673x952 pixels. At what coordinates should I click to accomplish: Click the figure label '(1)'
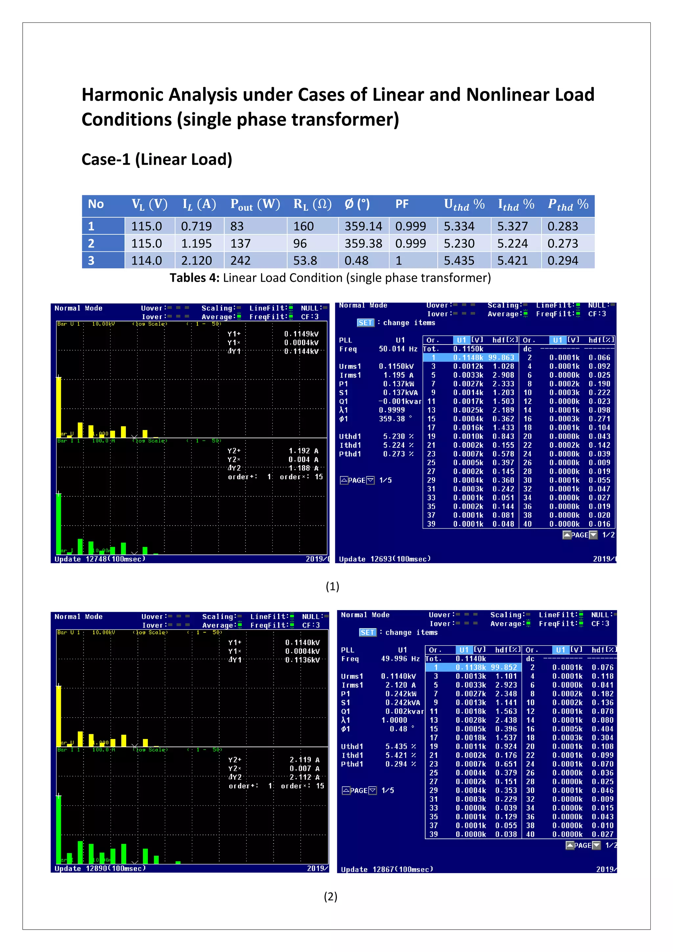332,586
